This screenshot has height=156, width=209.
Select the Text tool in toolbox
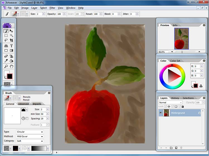coord(11,46)
